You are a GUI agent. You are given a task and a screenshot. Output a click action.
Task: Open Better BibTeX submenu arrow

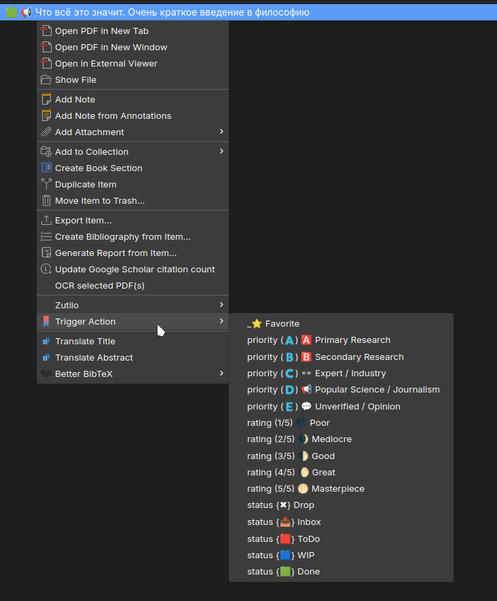point(221,374)
